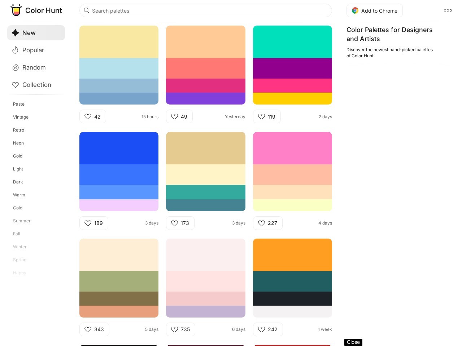This screenshot has width=462, height=346.
Task: Click the 'Yesterday' timestamp
Action: 235,117
